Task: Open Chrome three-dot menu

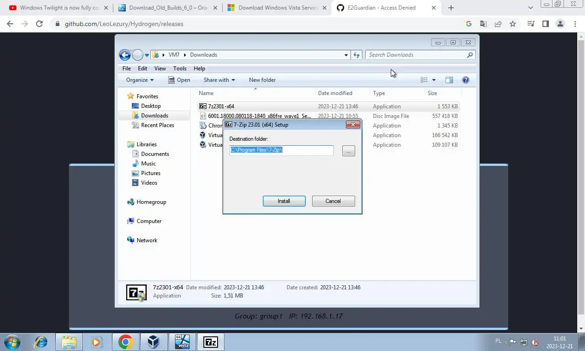Action: tap(575, 24)
